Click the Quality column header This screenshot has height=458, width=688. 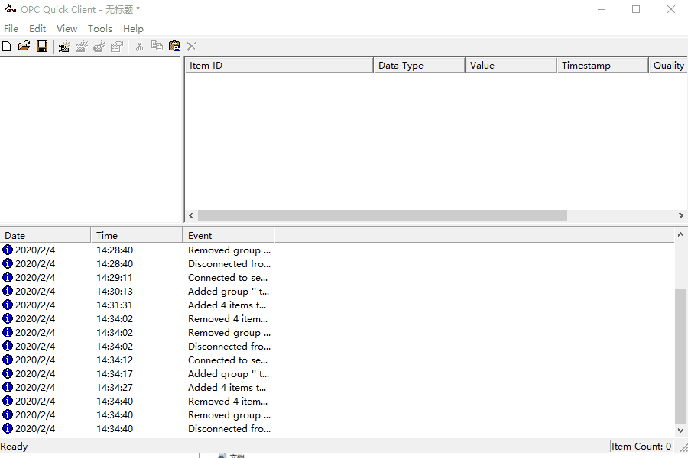668,66
